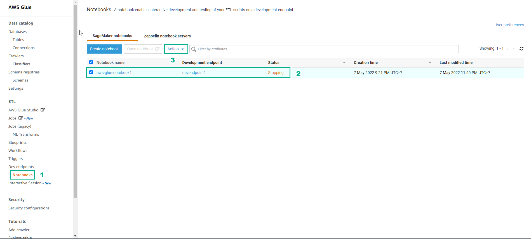Screen dimensions: 531x239
Task: Open Schemas in the sidebar
Action: click(x=20, y=80)
